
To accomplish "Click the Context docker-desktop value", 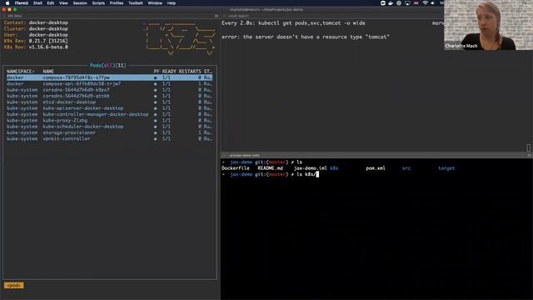I will 48,22.
